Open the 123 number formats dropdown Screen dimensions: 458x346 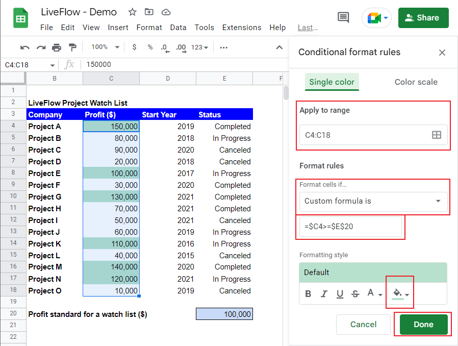pos(200,47)
